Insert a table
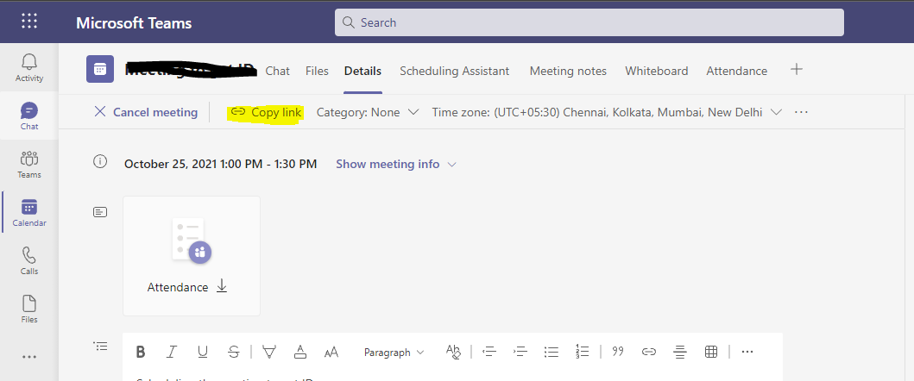 (x=710, y=352)
